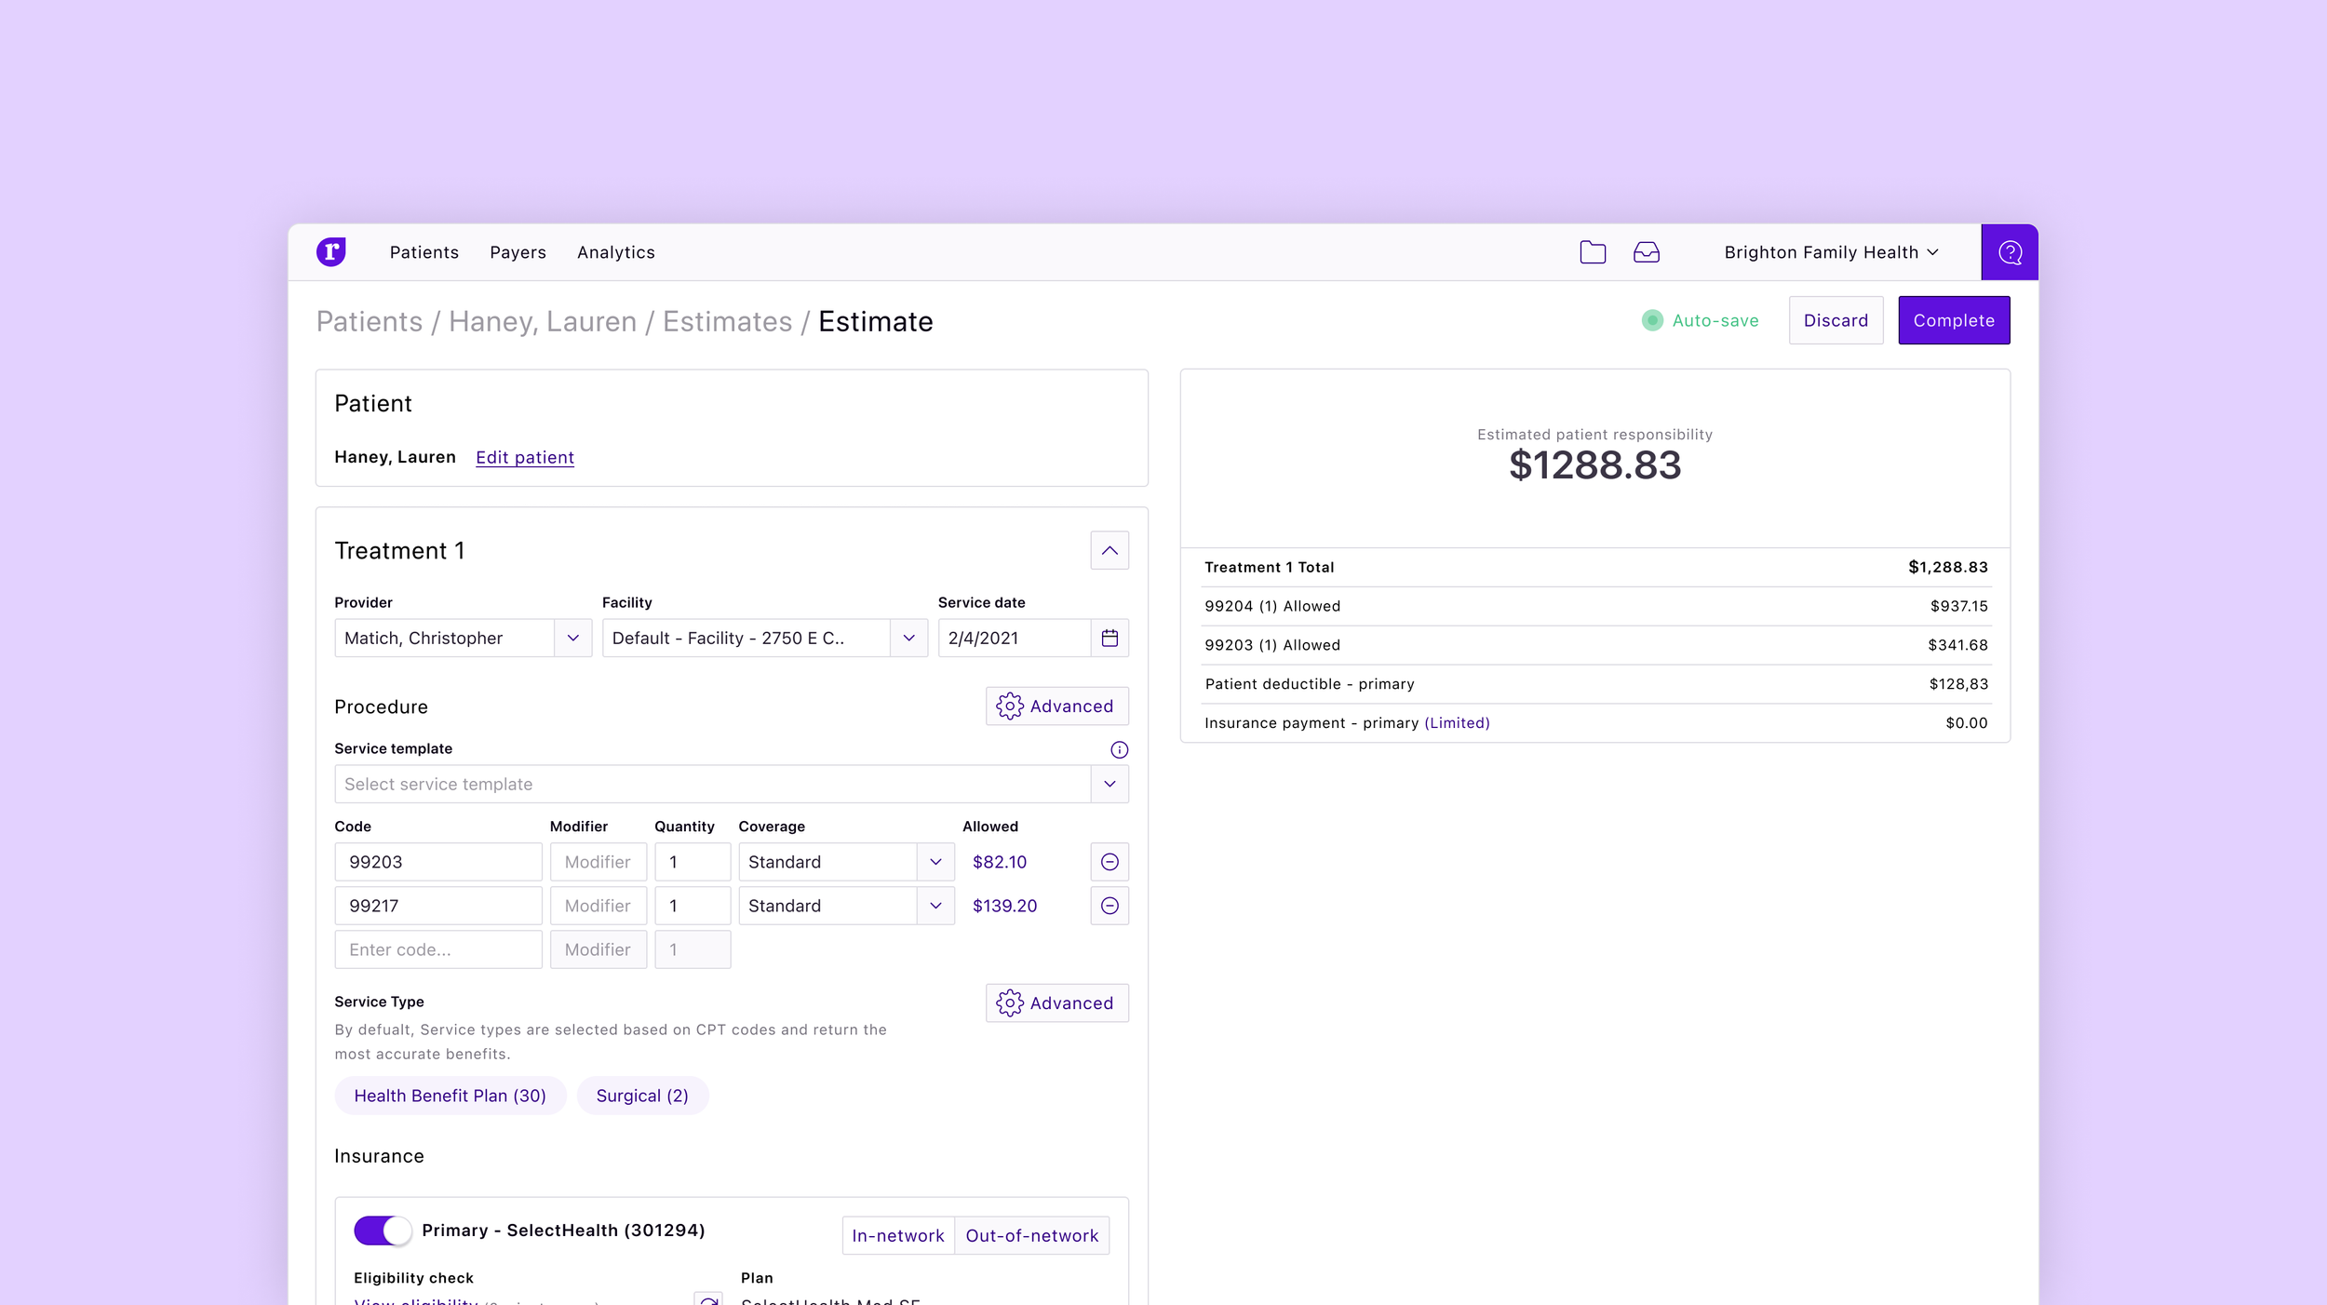Toggle off Primary SelectHealth insurance switch
The image size is (2327, 1305).
(x=383, y=1231)
